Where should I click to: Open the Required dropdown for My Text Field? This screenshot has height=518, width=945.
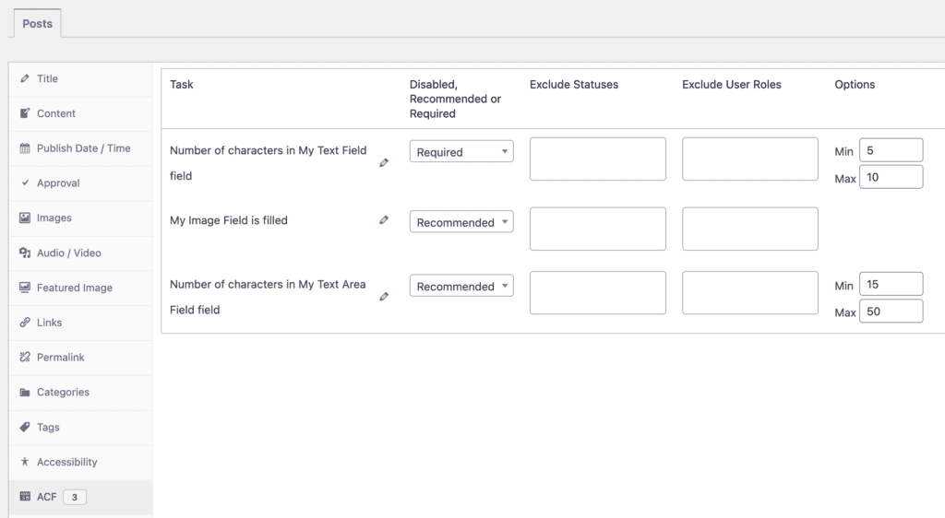pyautogui.click(x=461, y=152)
